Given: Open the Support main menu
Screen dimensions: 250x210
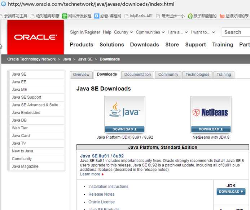Looking at the screenshot, I should (x=196, y=45).
